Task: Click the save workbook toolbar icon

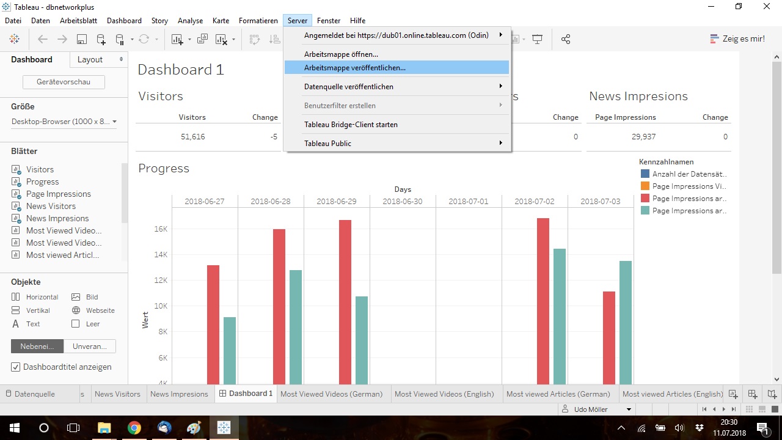Action: click(81, 39)
